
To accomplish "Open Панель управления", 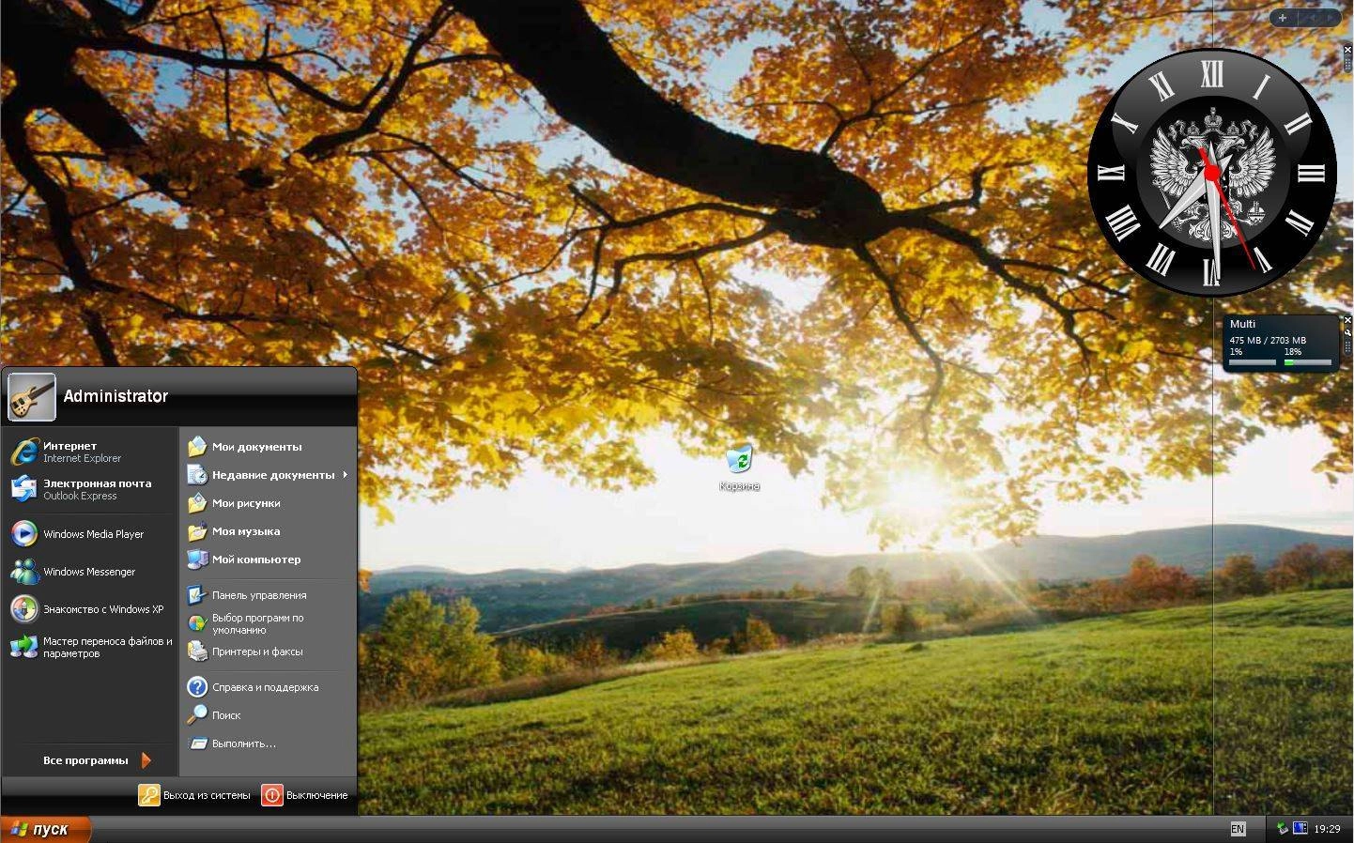I will click(268, 595).
